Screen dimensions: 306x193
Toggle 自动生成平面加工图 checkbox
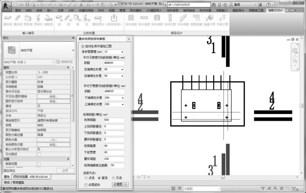pyautogui.click(x=83, y=46)
